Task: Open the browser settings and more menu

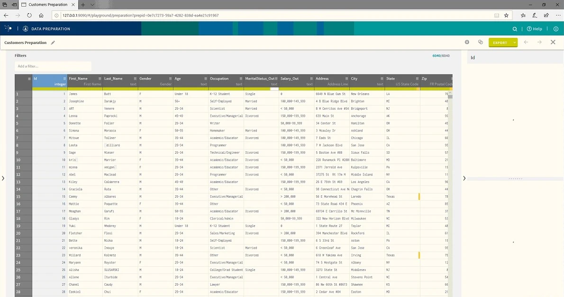Action: (x=558, y=16)
